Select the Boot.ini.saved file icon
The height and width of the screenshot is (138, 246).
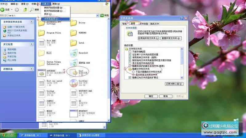(42, 83)
